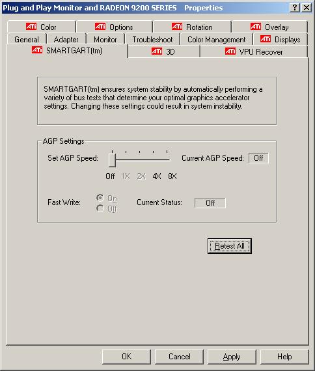Click the SMARTGART description text
The width and height of the screenshot is (315, 371).
click(x=153, y=98)
